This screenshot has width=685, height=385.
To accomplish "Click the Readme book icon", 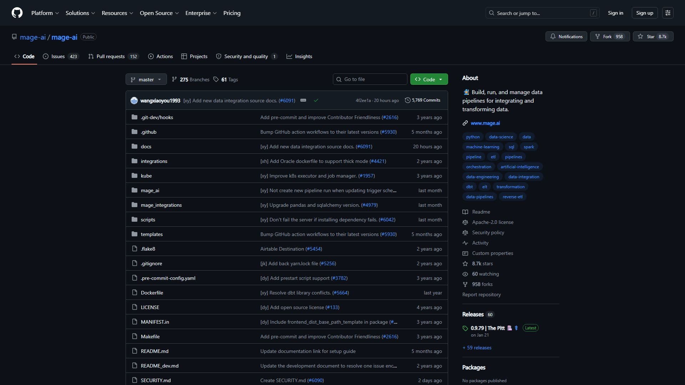I will 465,212.
